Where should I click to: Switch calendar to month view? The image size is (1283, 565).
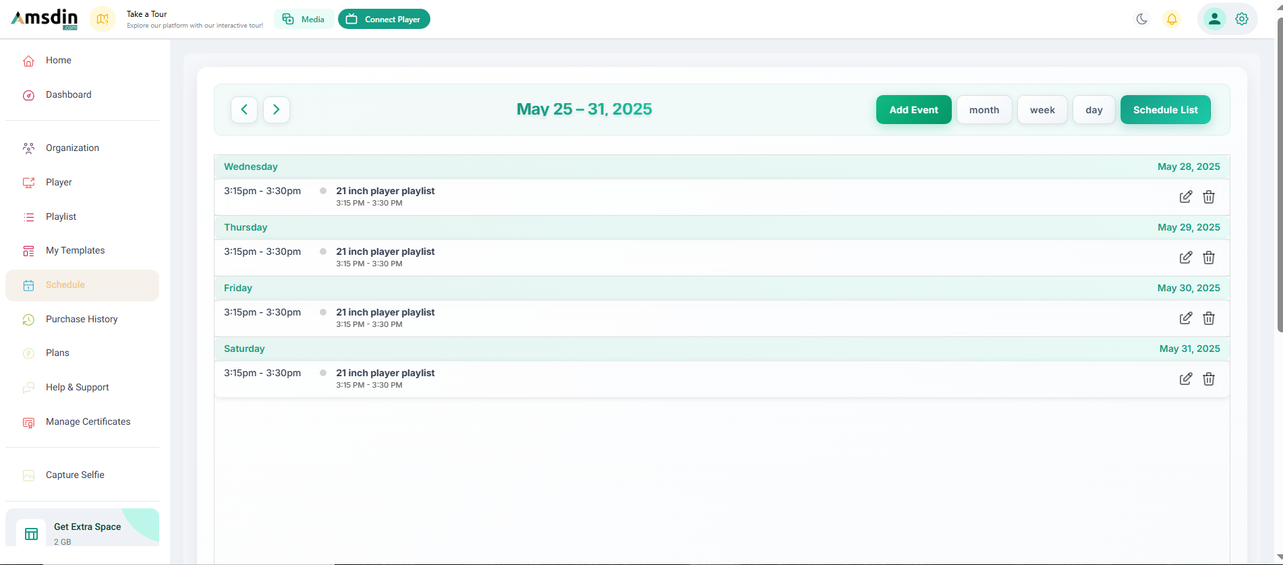[983, 110]
